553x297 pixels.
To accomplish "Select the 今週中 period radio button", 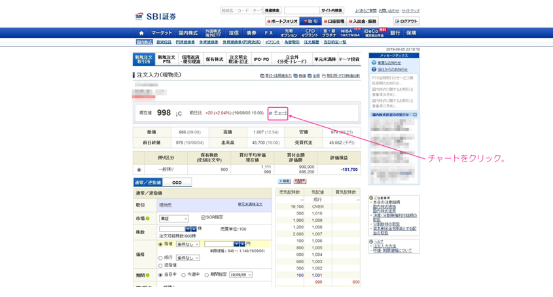I will click(183, 275).
